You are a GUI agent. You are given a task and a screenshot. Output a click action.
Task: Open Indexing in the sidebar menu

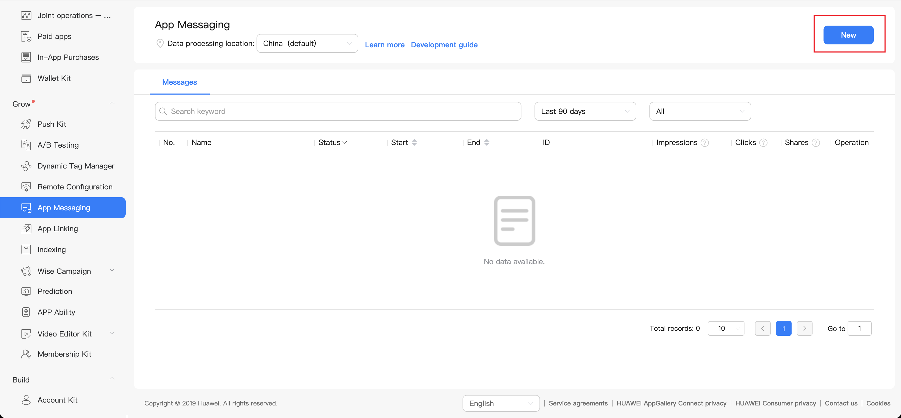[x=51, y=249]
